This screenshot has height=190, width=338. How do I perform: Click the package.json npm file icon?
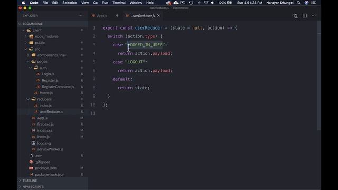click(x=31, y=168)
